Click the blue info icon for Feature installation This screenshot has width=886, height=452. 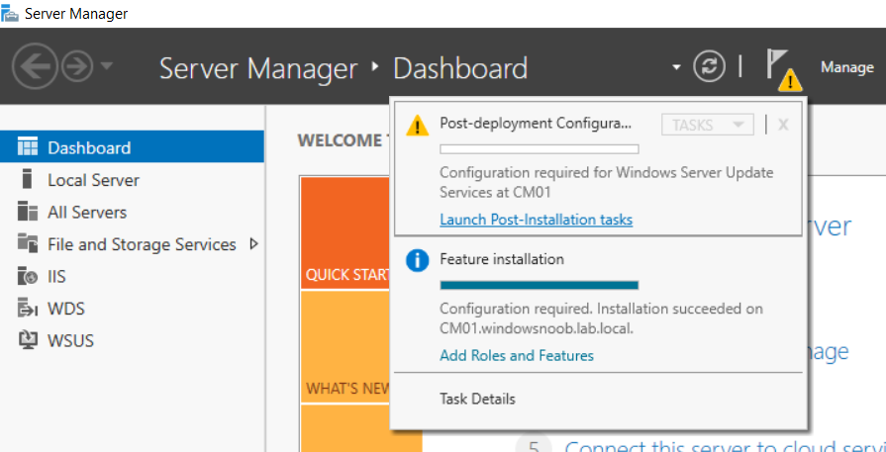418,261
